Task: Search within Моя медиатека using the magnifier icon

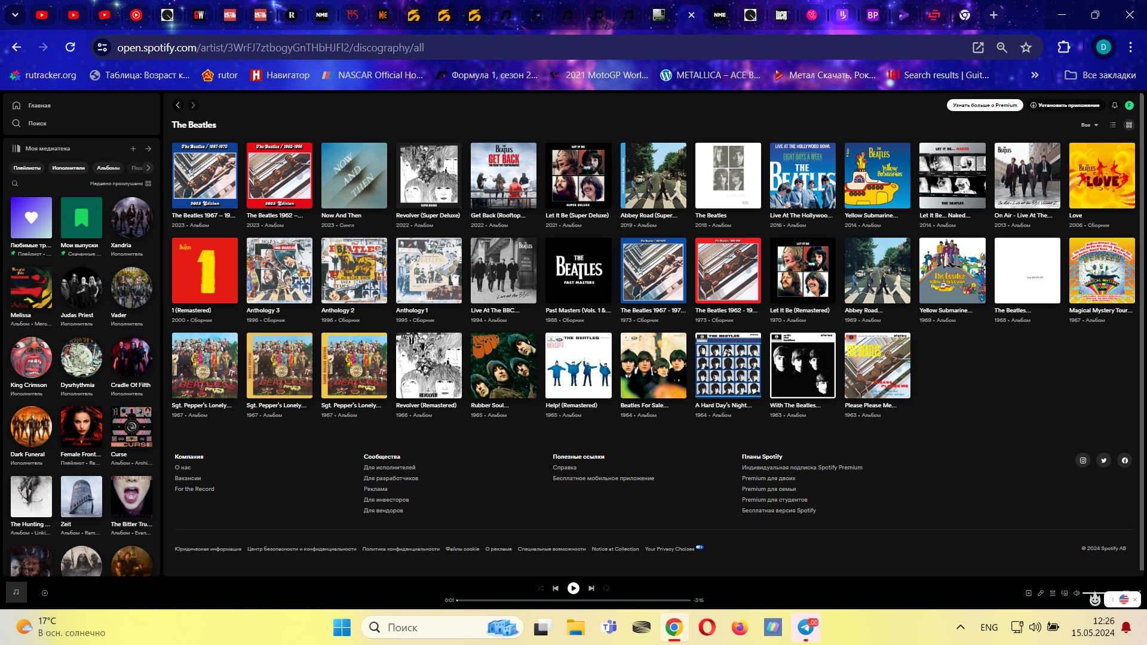Action: pos(15,183)
